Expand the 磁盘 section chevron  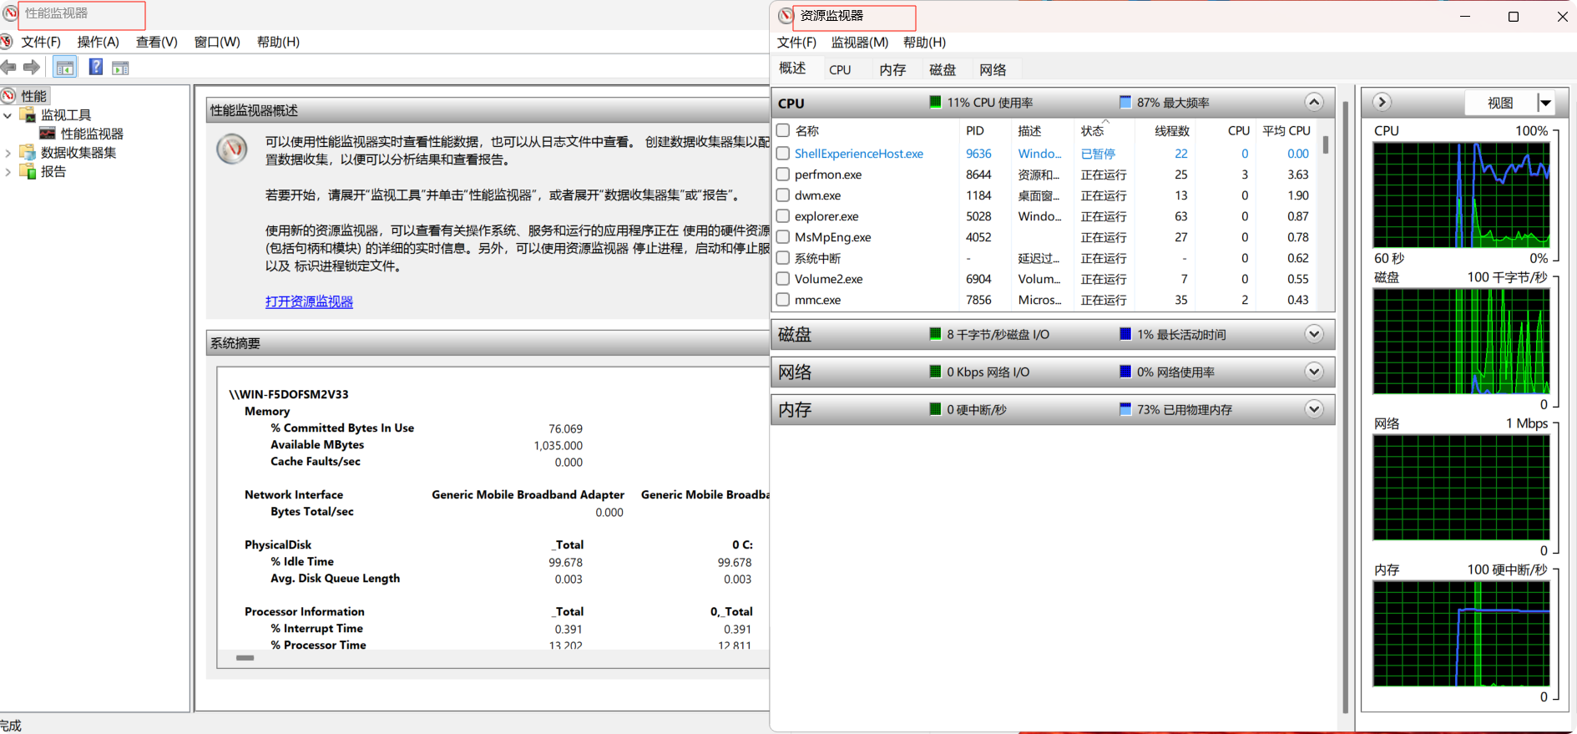pyautogui.click(x=1314, y=334)
